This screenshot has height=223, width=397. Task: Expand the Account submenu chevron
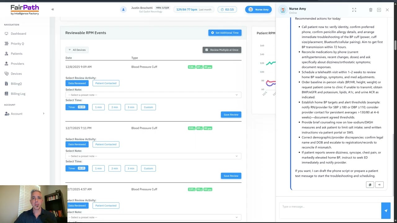coord(43,114)
